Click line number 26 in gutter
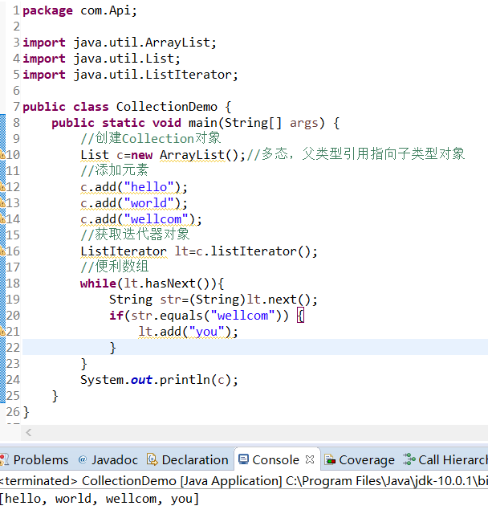Image resolution: width=488 pixels, height=510 pixels. coord(13,412)
